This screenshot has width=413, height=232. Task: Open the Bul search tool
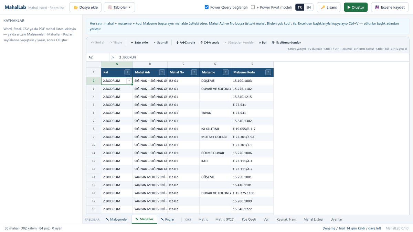[263, 43]
